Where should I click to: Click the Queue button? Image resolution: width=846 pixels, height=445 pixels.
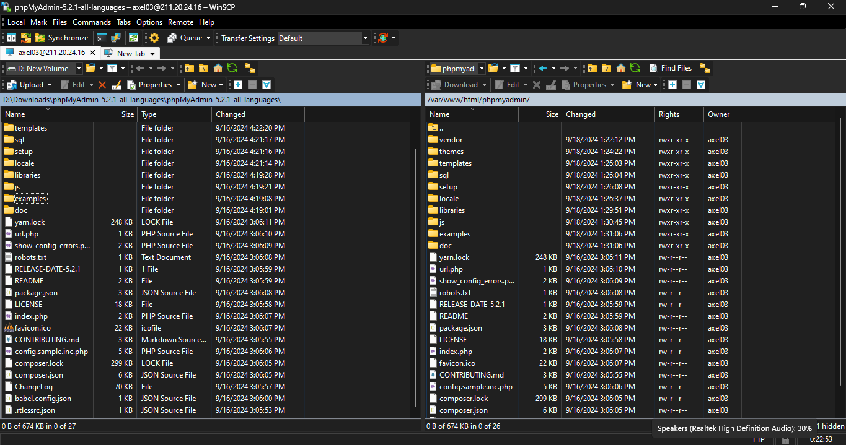click(x=185, y=38)
